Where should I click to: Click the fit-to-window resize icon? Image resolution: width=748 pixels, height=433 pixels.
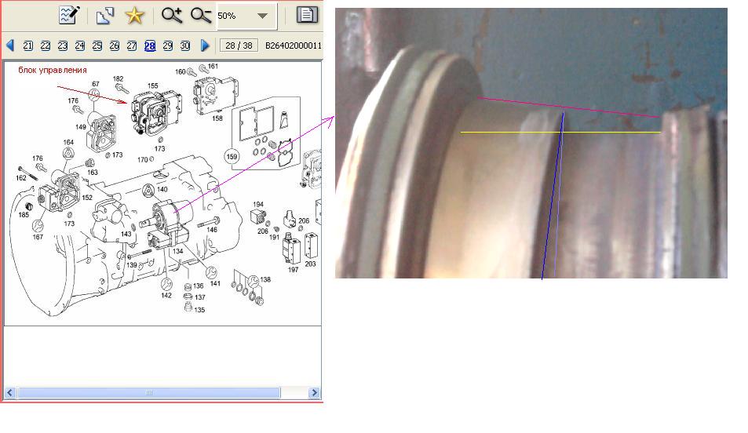coord(105,16)
